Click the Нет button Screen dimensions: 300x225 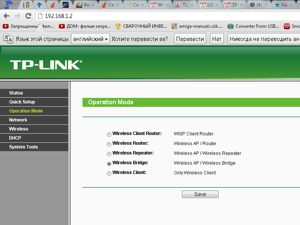(217, 39)
